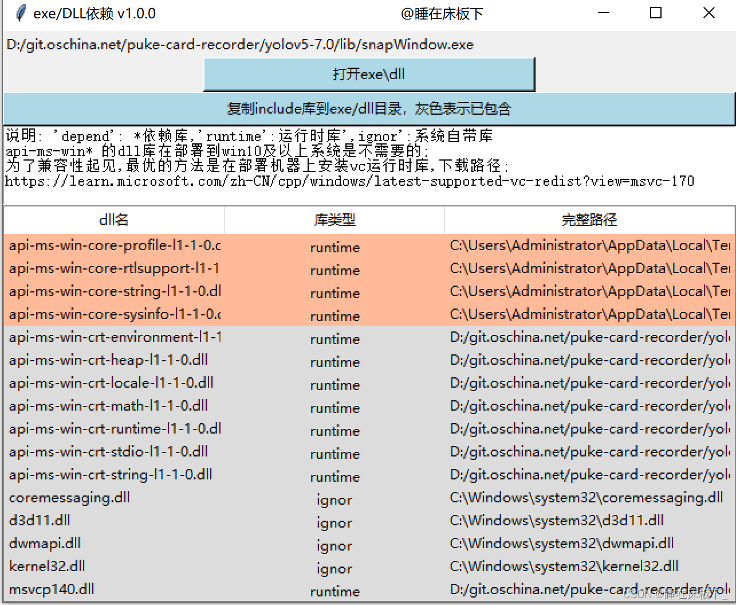736x605 pixels.
Task: Select the api-ms-win-core-profile-l1-1-0 row
Action: click(369, 245)
